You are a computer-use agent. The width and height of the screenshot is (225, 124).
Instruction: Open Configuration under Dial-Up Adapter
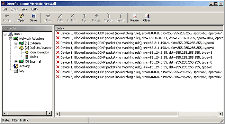(x=40, y=52)
